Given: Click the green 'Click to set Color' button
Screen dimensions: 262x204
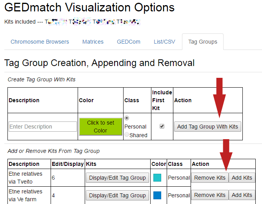Looking at the screenshot, I should [x=100, y=127].
